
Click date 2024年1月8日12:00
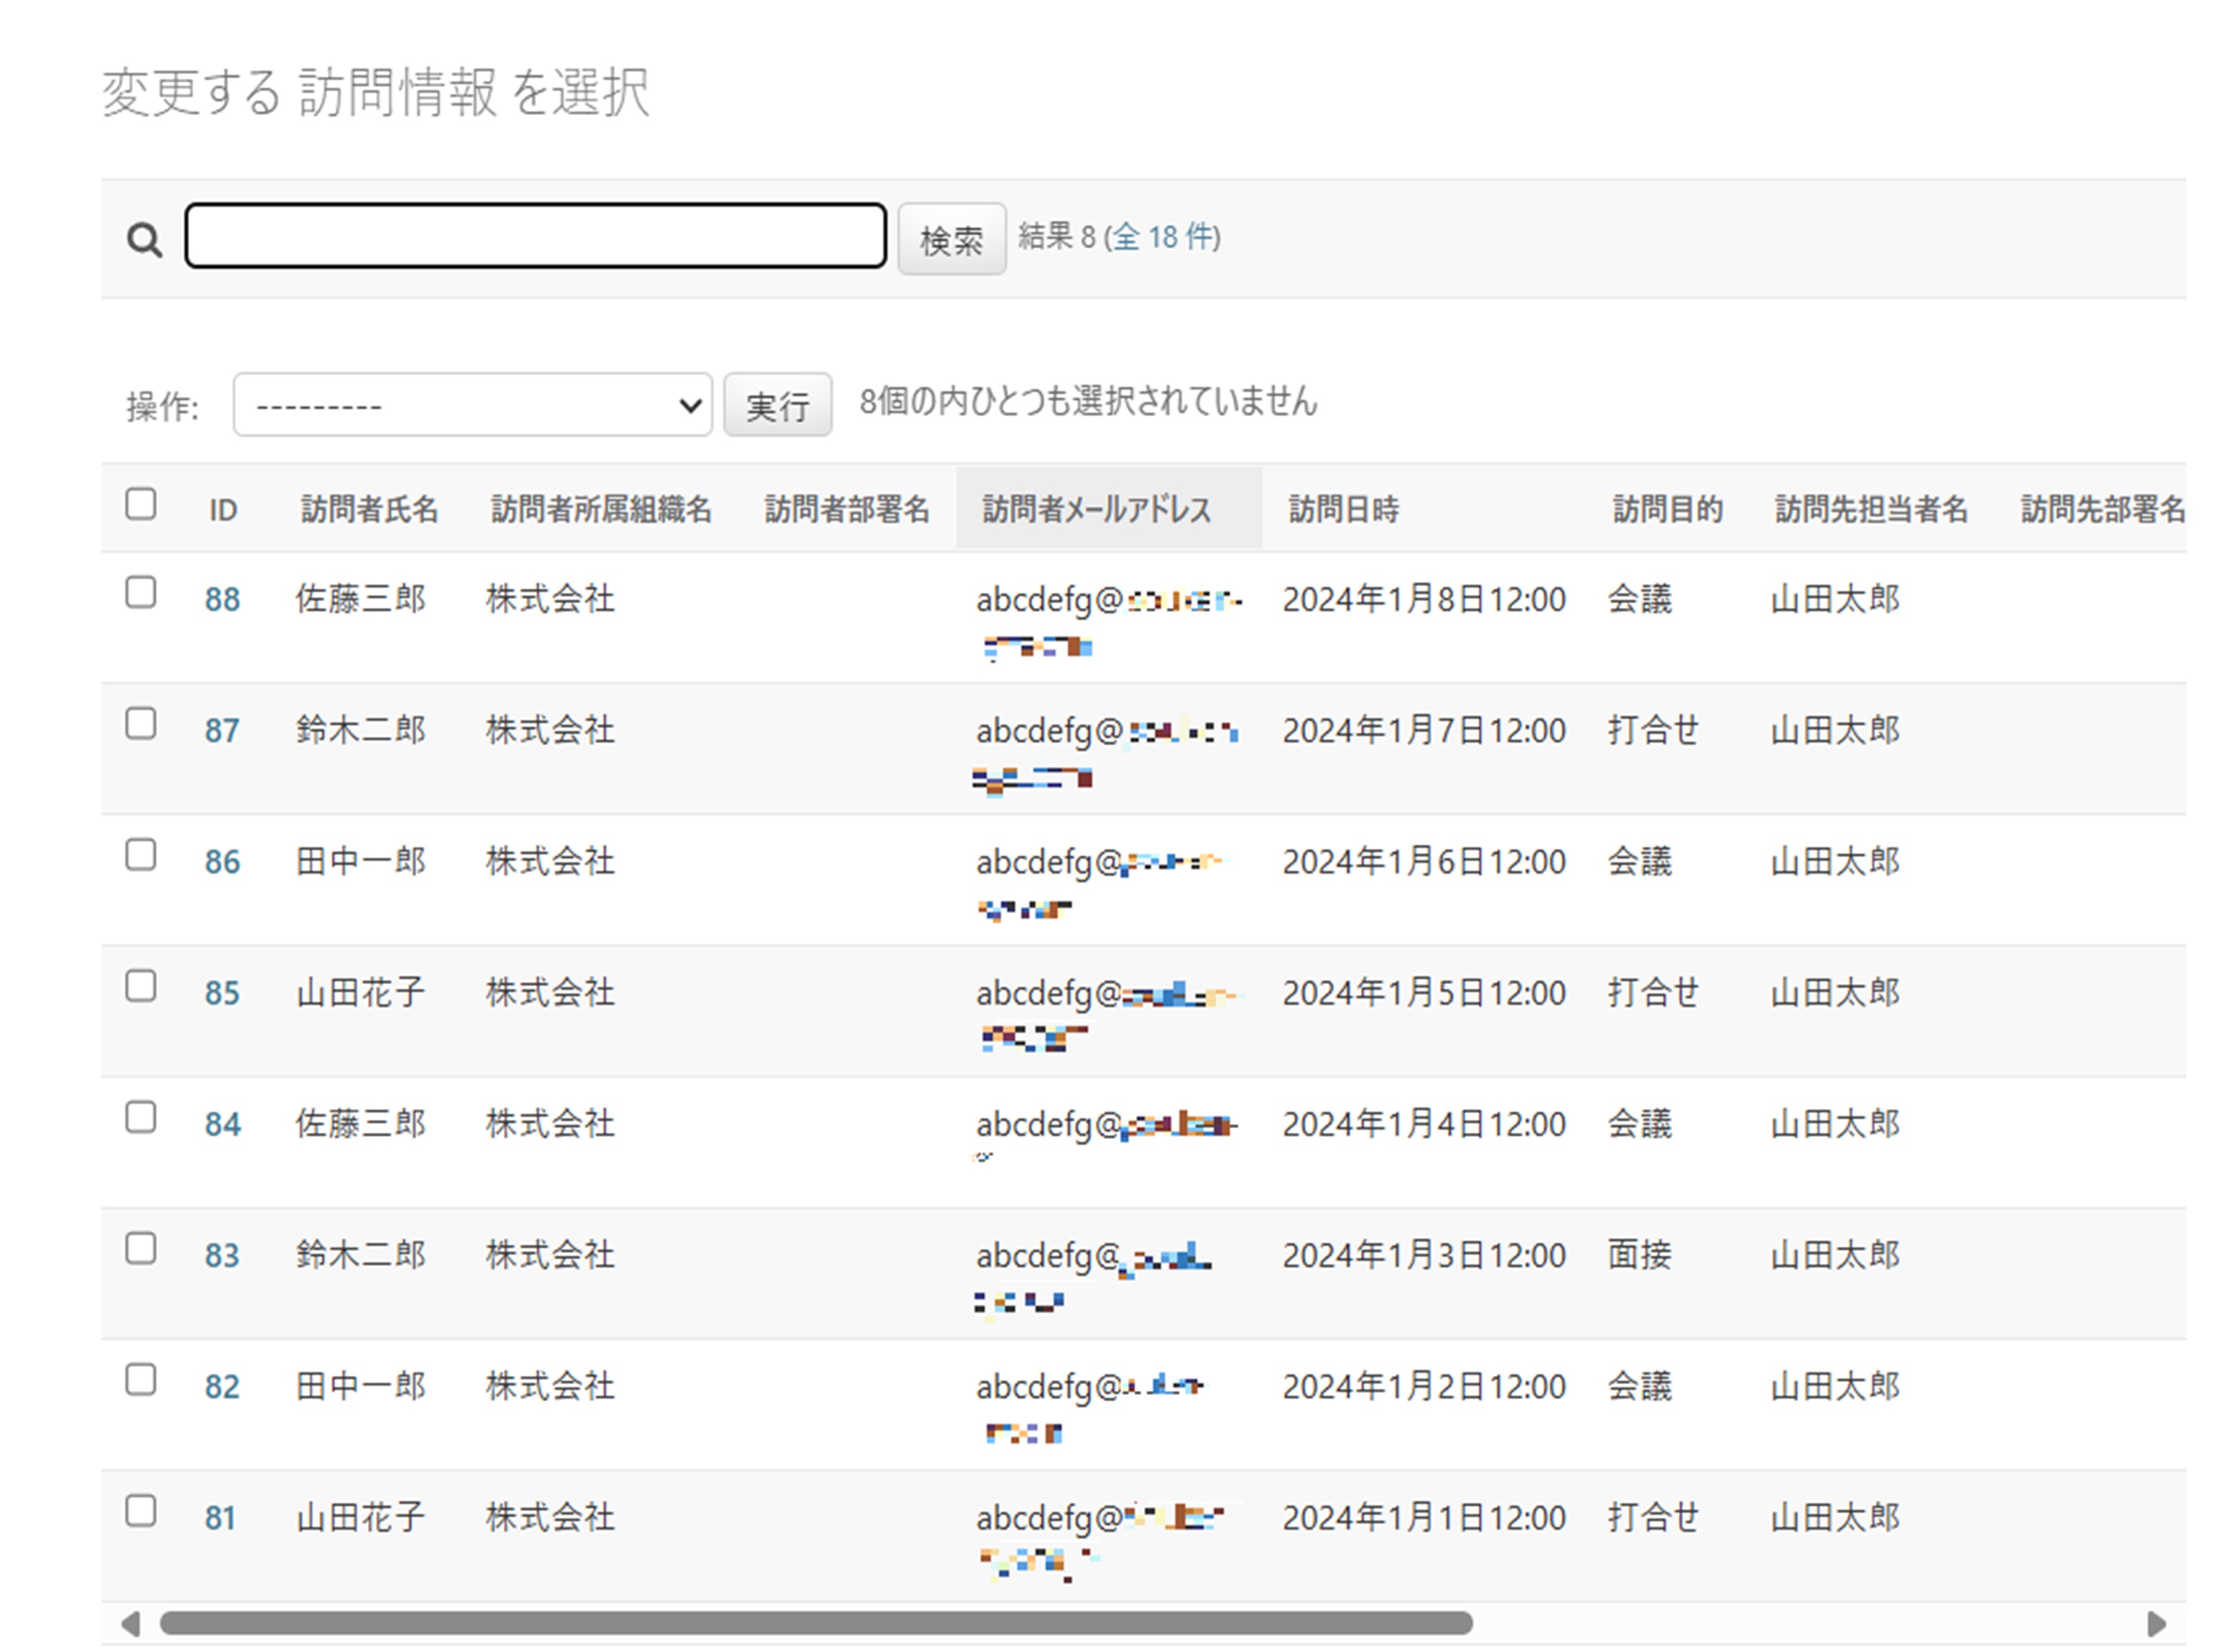tap(1424, 599)
